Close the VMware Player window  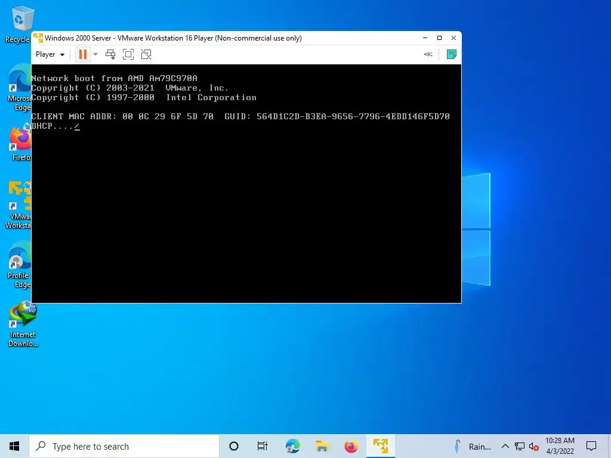pos(453,38)
